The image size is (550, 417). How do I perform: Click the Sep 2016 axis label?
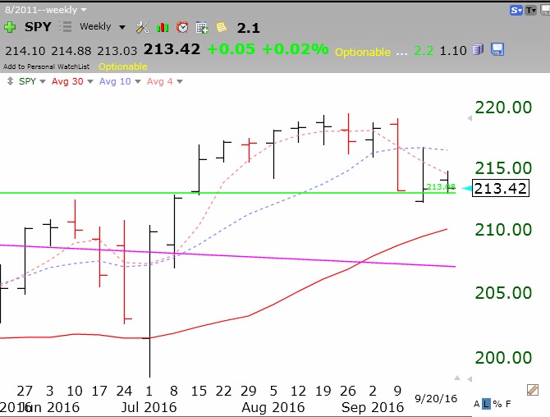coord(373,407)
